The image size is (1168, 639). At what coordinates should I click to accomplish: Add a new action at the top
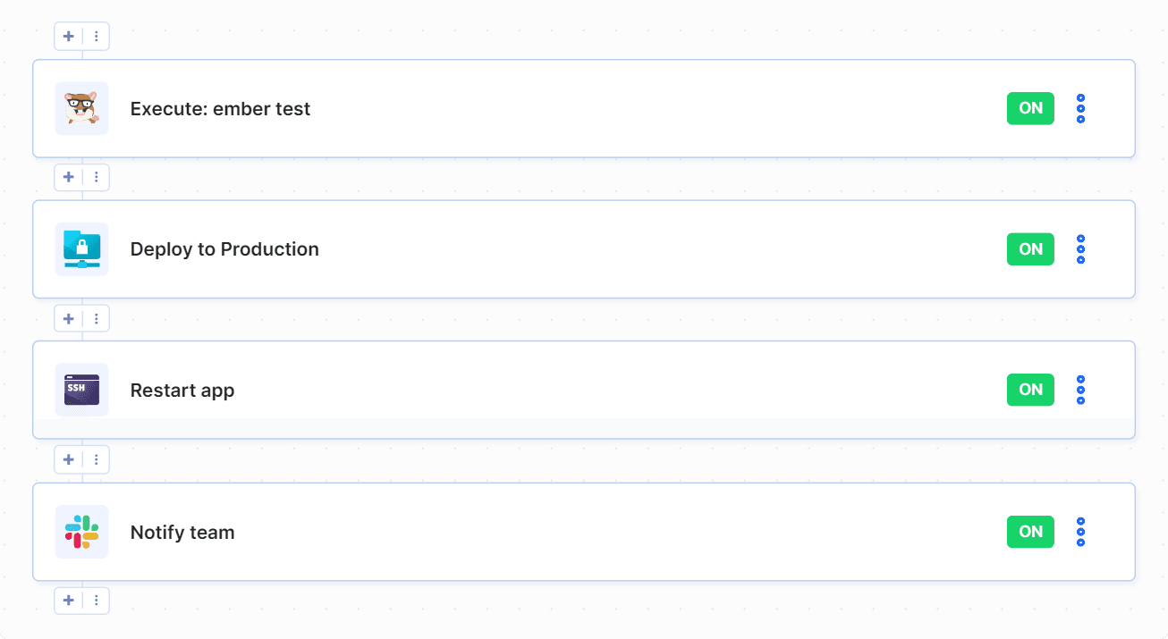click(68, 36)
